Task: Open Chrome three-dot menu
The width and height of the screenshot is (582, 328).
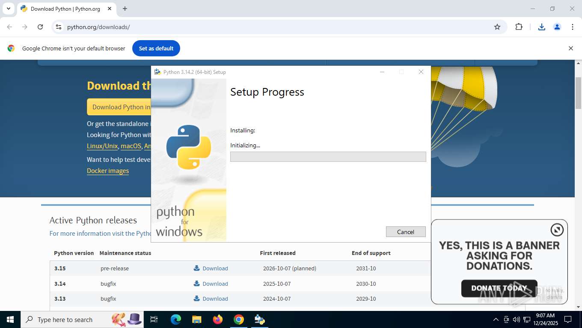Action: coord(572,27)
